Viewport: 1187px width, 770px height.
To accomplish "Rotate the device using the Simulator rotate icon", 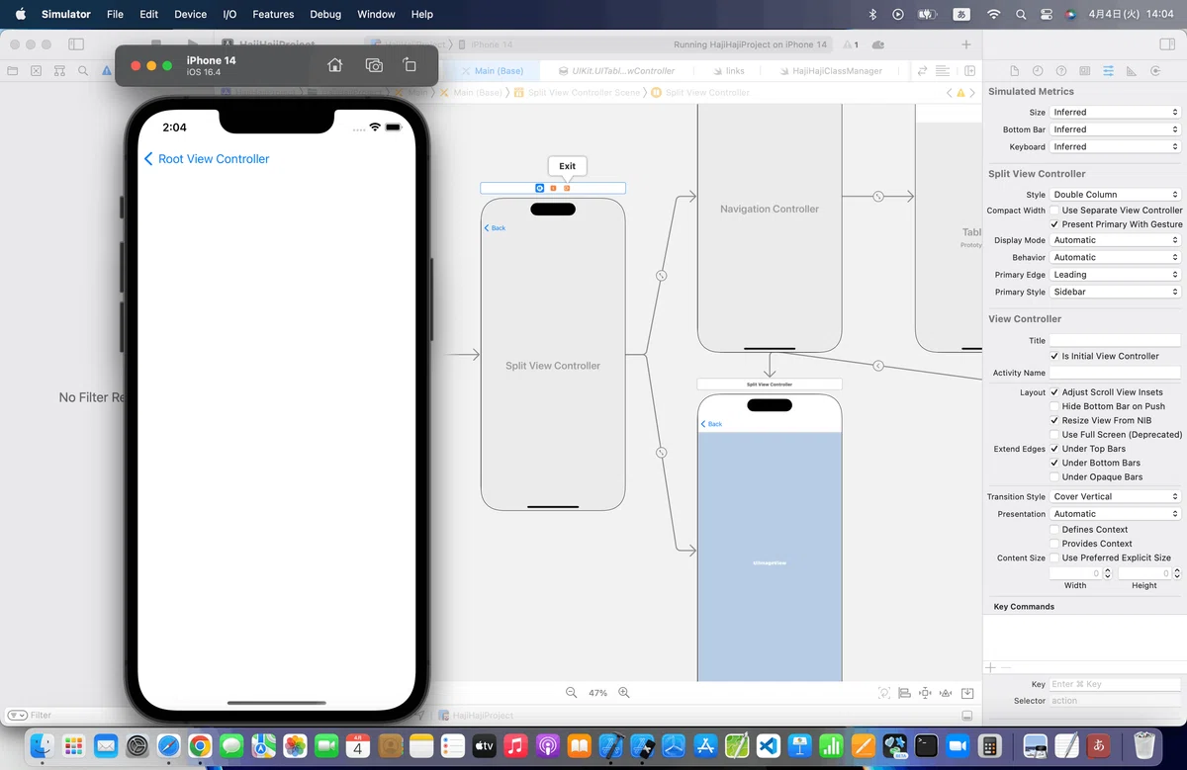I will (x=410, y=65).
